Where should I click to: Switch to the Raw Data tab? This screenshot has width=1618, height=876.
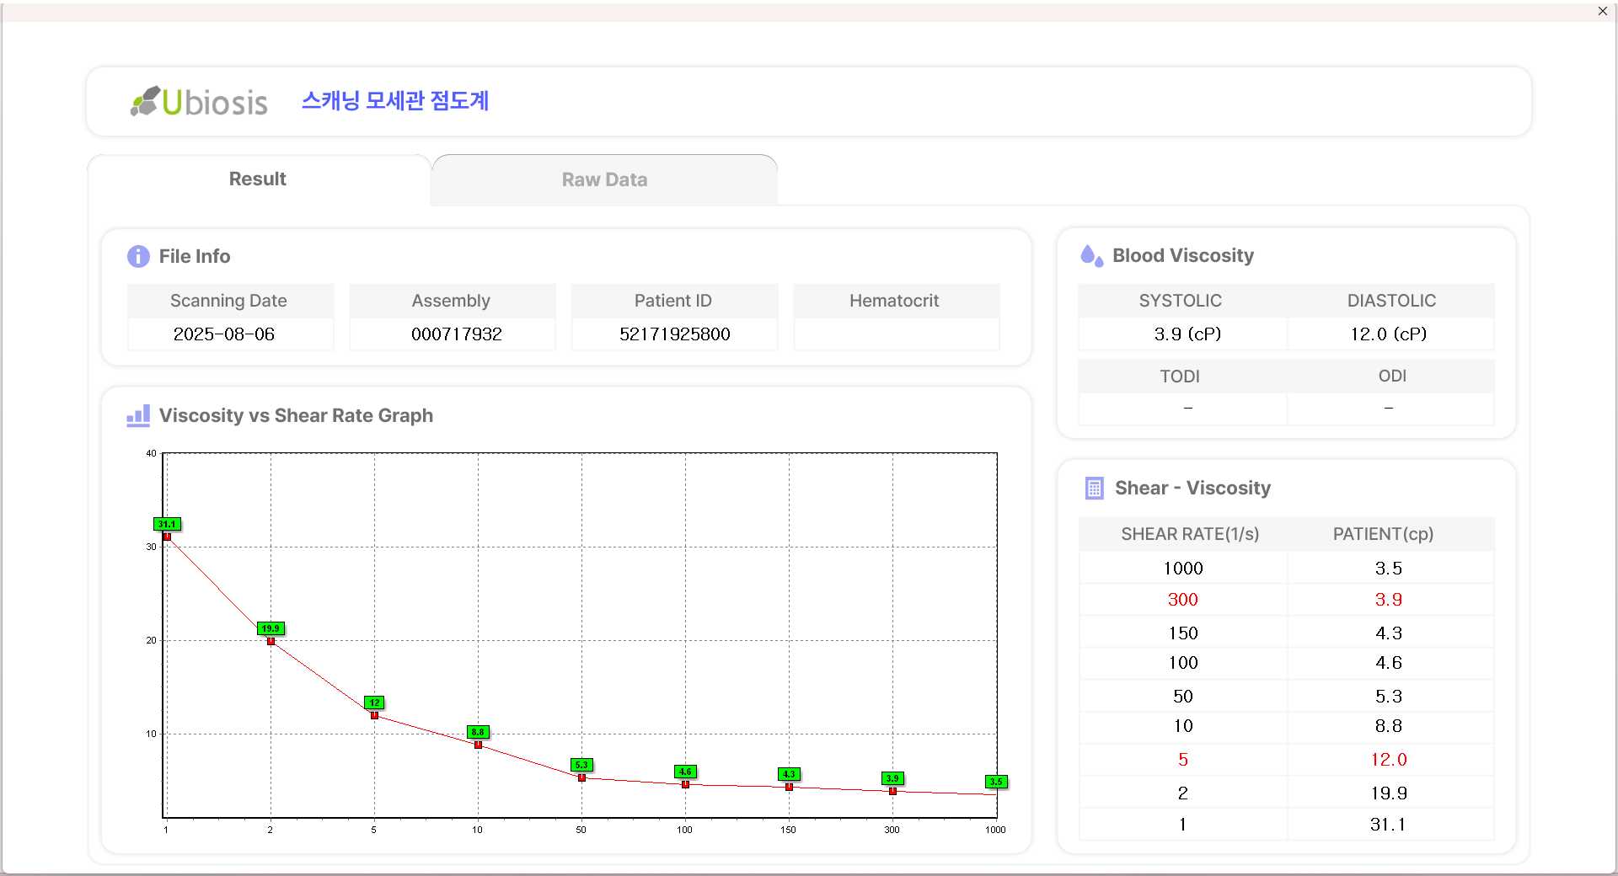pos(604,179)
